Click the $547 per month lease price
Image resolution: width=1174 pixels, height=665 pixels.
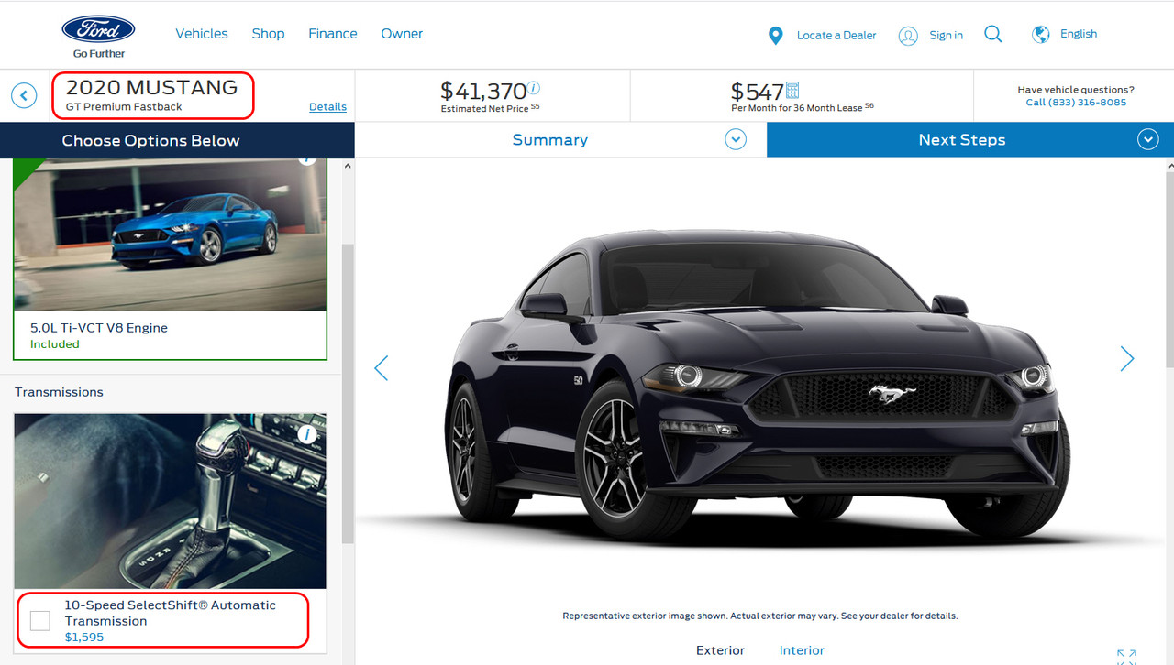758,93
